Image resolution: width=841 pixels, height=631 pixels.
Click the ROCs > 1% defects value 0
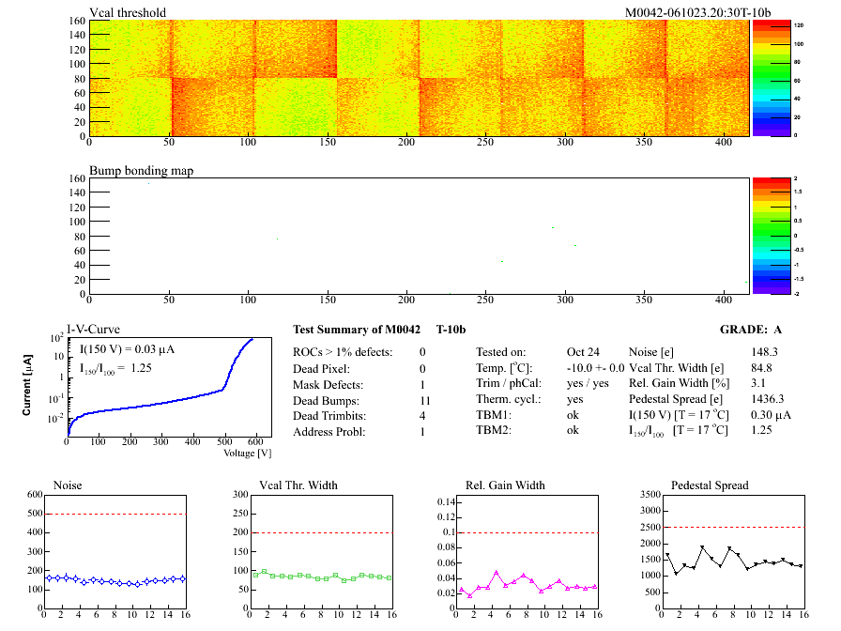[422, 352]
